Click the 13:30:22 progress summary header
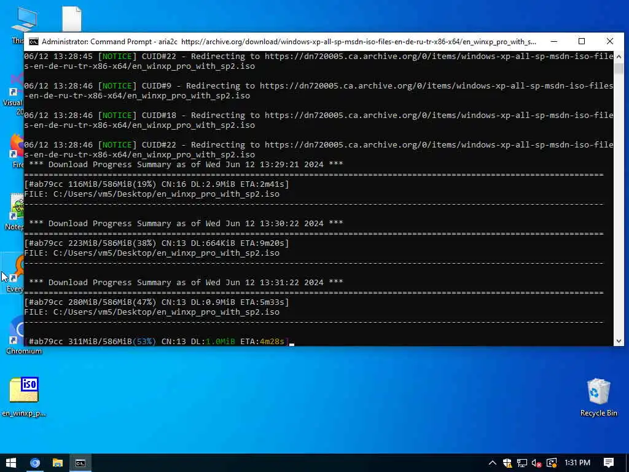 pos(186,224)
